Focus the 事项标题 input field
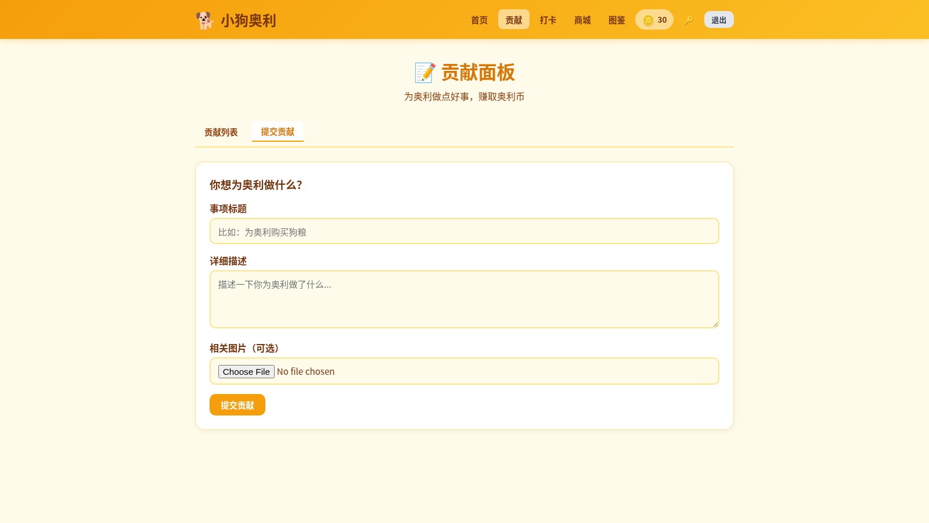This screenshot has width=929, height=523. tap(464, 231)
